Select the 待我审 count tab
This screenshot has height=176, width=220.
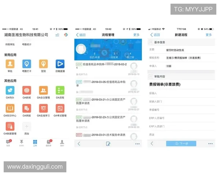coord(114,55)
